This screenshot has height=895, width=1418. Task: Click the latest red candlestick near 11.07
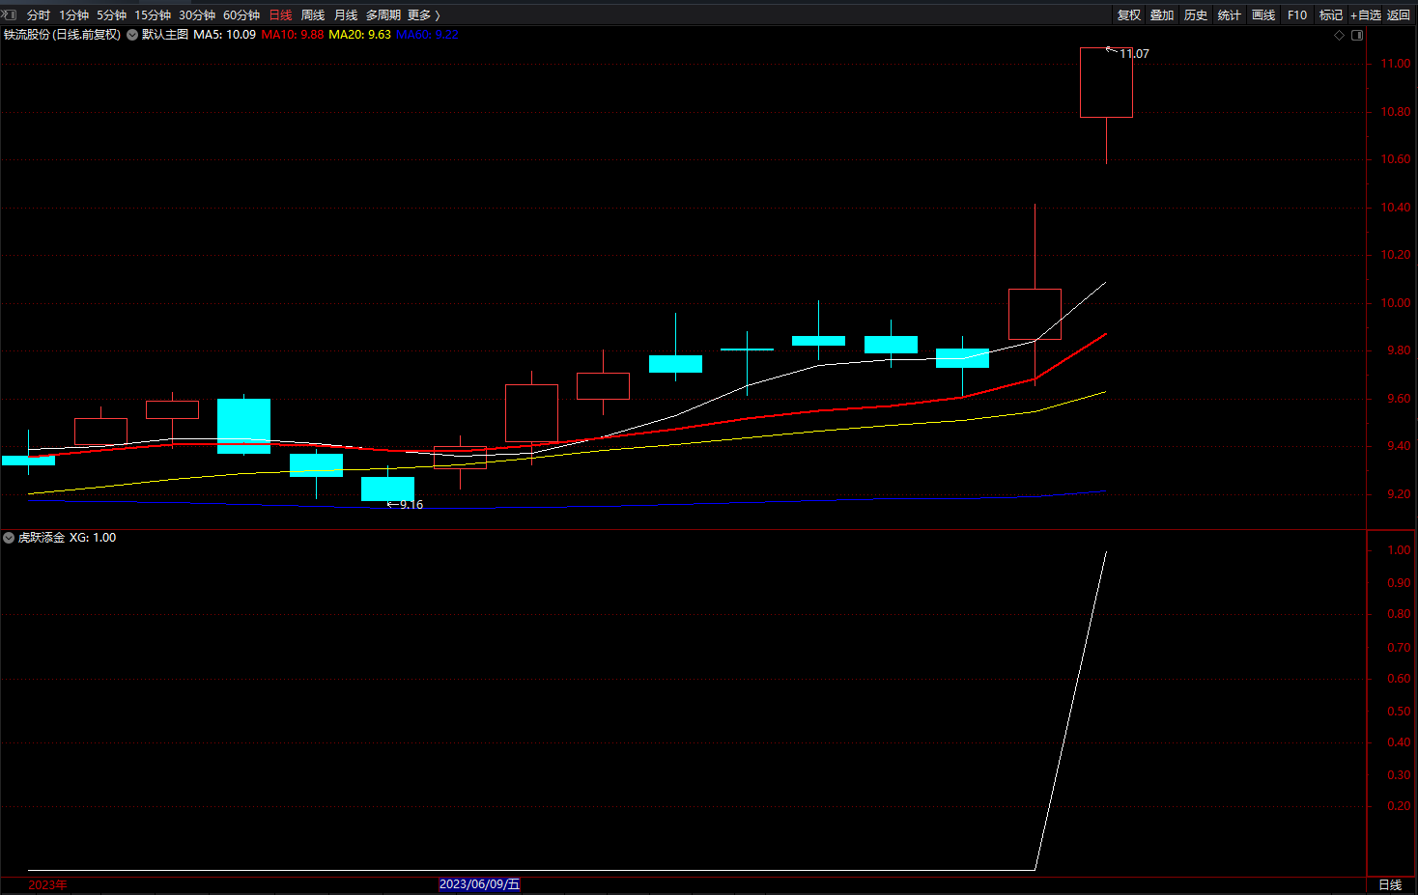coord(1106,83)
